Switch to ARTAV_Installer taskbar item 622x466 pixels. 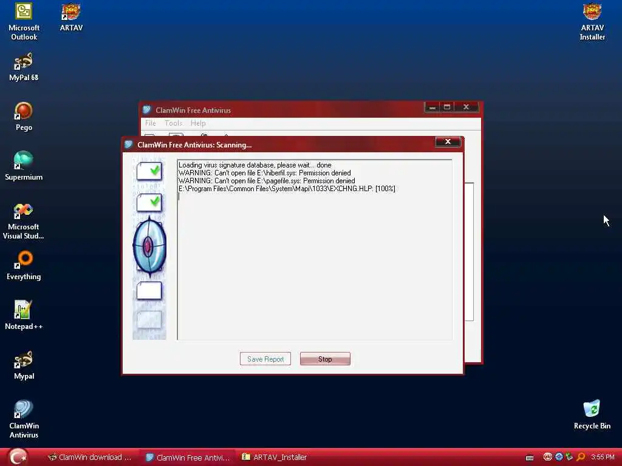click(x=275, y=458)
